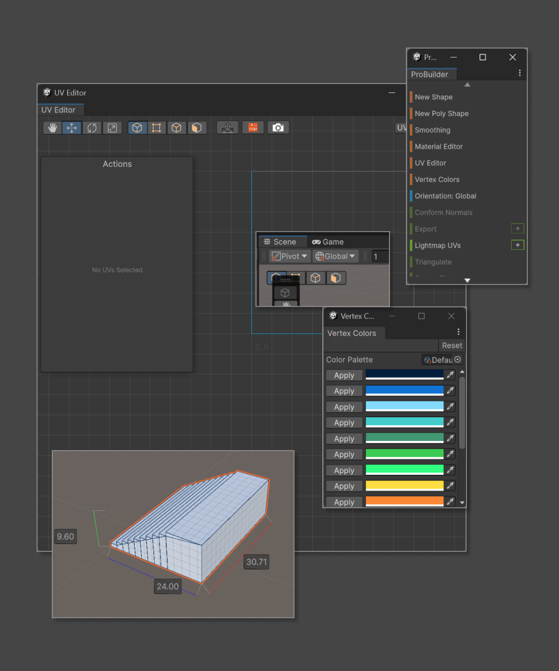Click the teal color swatch
This screenshot has height=671, width=559.
tap(405, 422)
